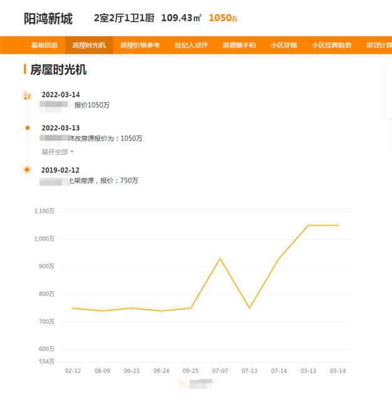Click the 09-25 chart data point

[191, 308]
